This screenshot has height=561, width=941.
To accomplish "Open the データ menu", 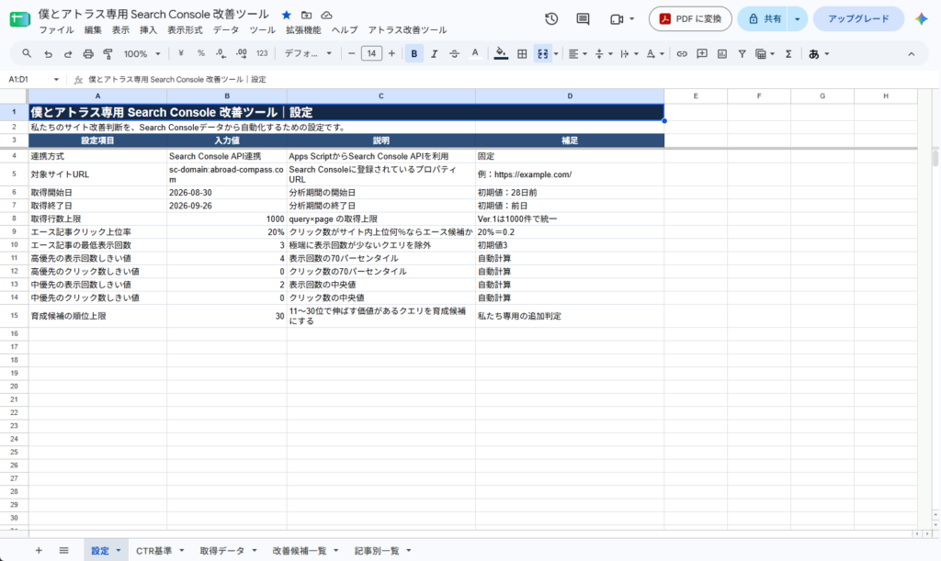I will (x=226, y=30).
